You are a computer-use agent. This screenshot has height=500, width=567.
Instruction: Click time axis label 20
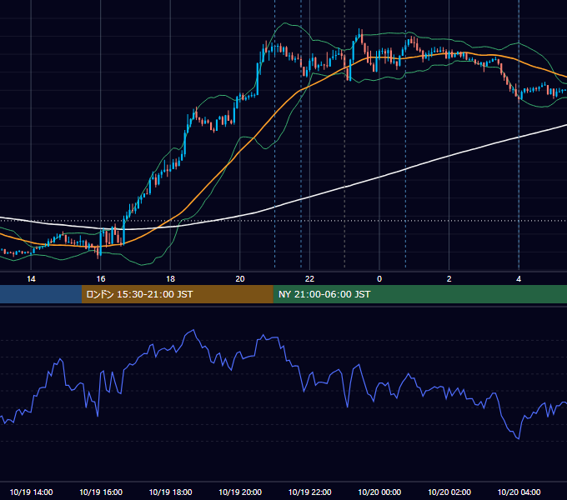240,279
